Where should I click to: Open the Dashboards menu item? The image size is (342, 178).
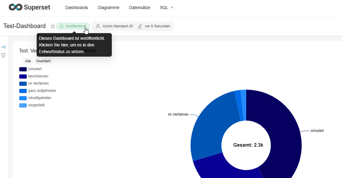click(x=77, y=8)
